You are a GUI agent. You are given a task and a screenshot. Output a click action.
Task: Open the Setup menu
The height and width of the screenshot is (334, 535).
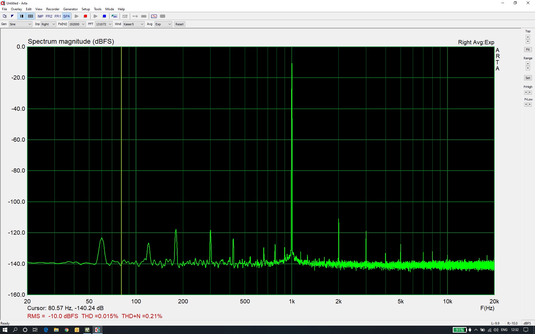[86, 9]
